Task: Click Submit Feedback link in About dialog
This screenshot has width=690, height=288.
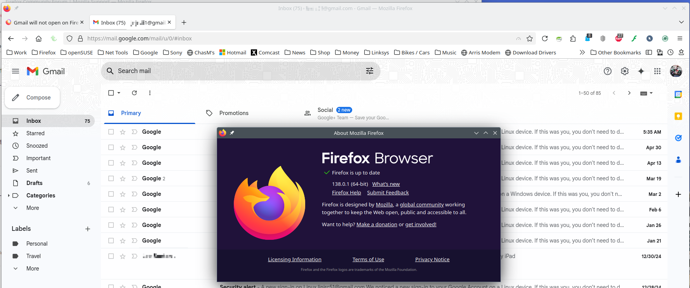Action: (388, 193)
